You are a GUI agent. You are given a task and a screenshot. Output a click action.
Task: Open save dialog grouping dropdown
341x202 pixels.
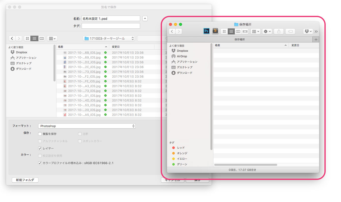52,38
